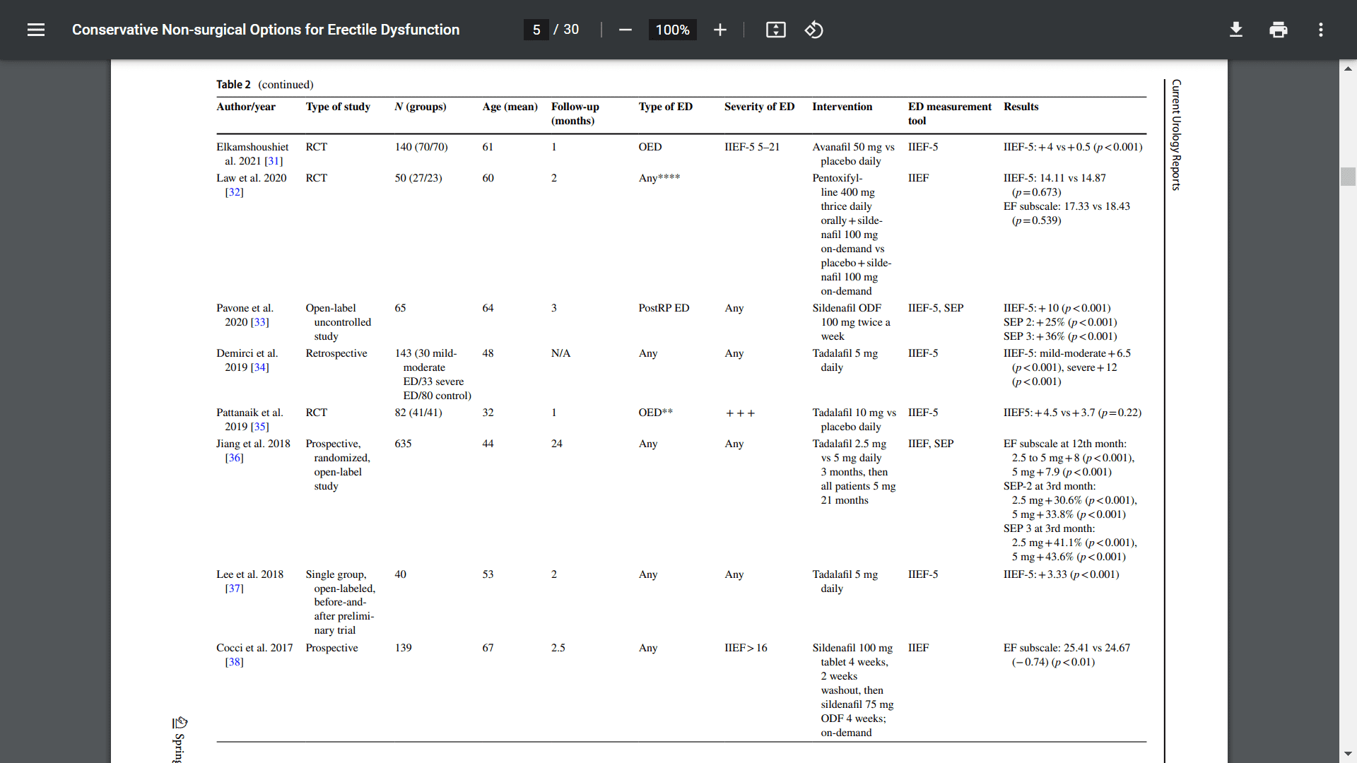Click the '82 (41/41)' cell

coord(418,413)
